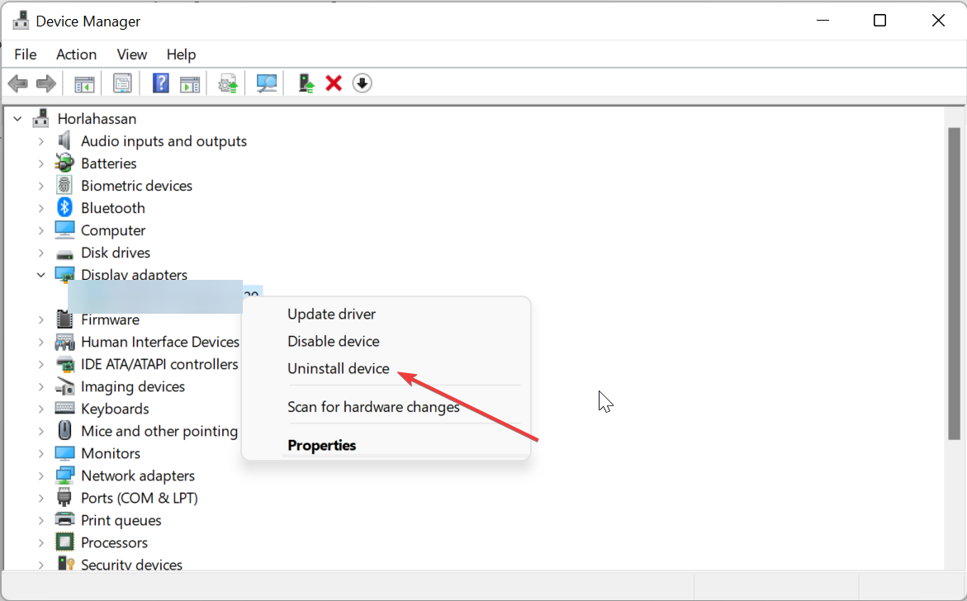The width and height of the screenshot is (967, 601).
Task: Click the Audio inputs and outputs speaker icon
Action: [64, 140]
